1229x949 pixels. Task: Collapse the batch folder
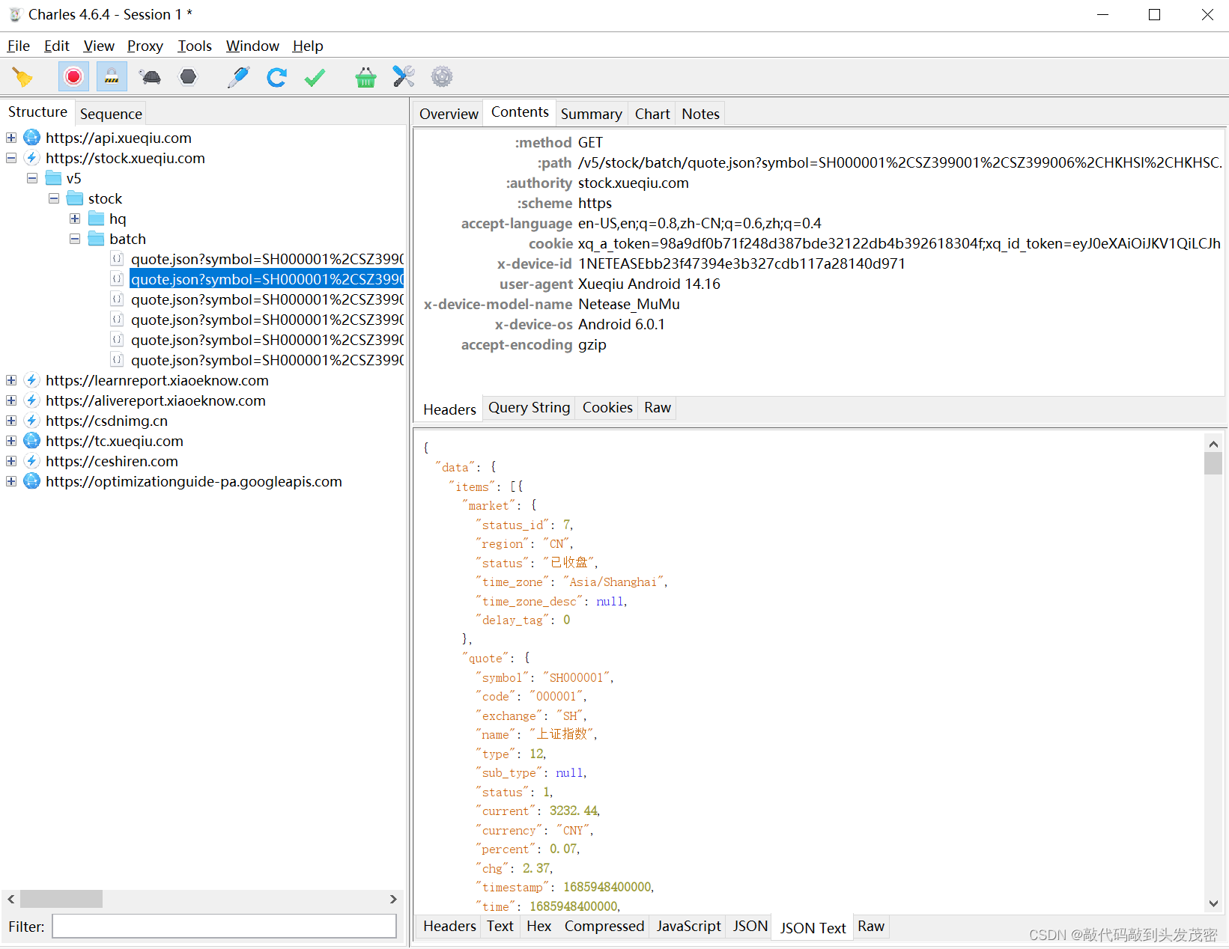click(x=75, y=239)
